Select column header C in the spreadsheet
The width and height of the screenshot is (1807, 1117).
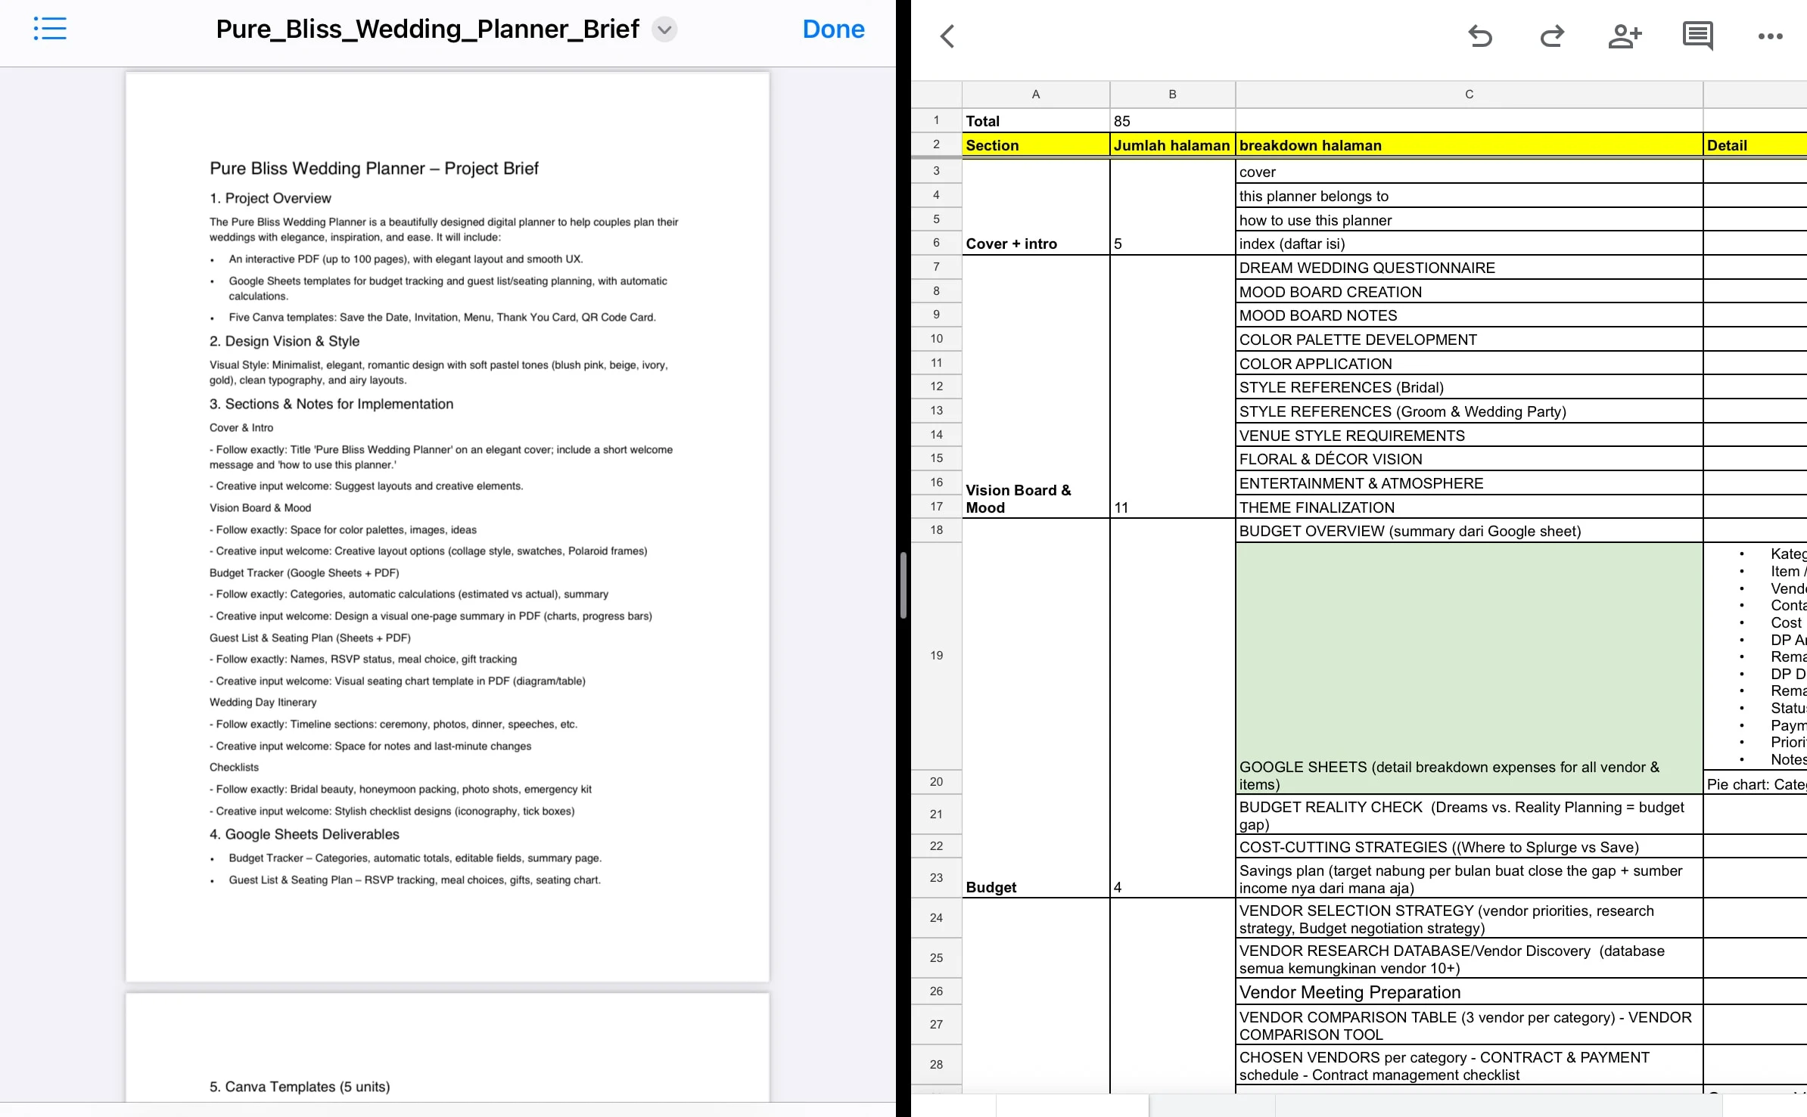[1468, 94]
